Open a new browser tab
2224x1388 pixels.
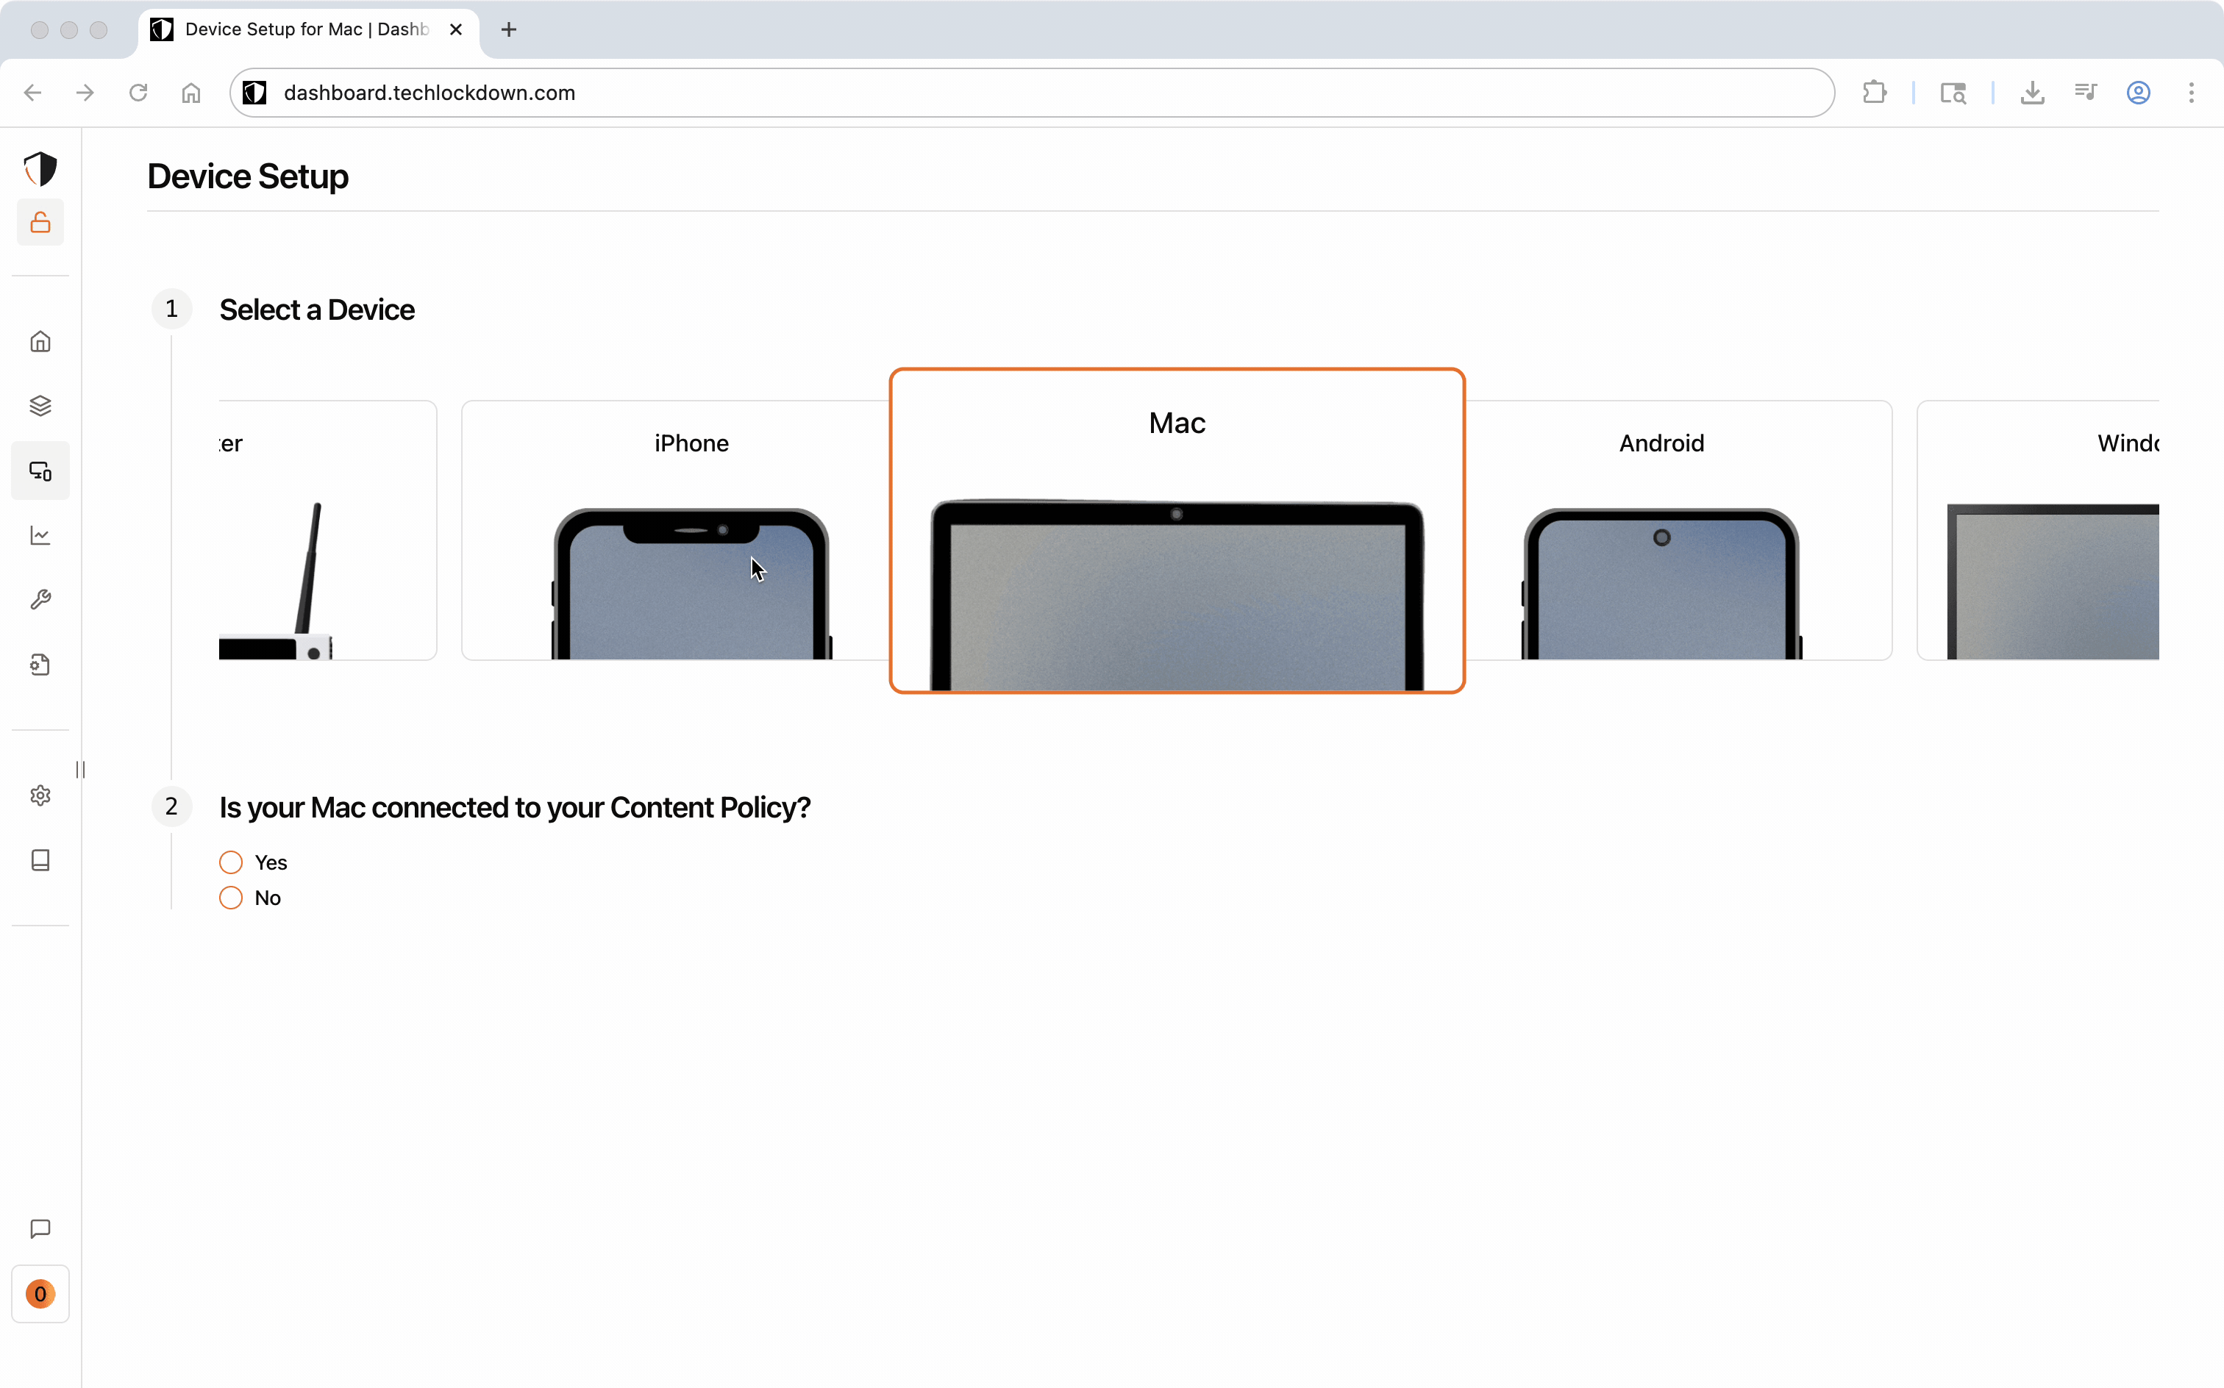point(509,29)
